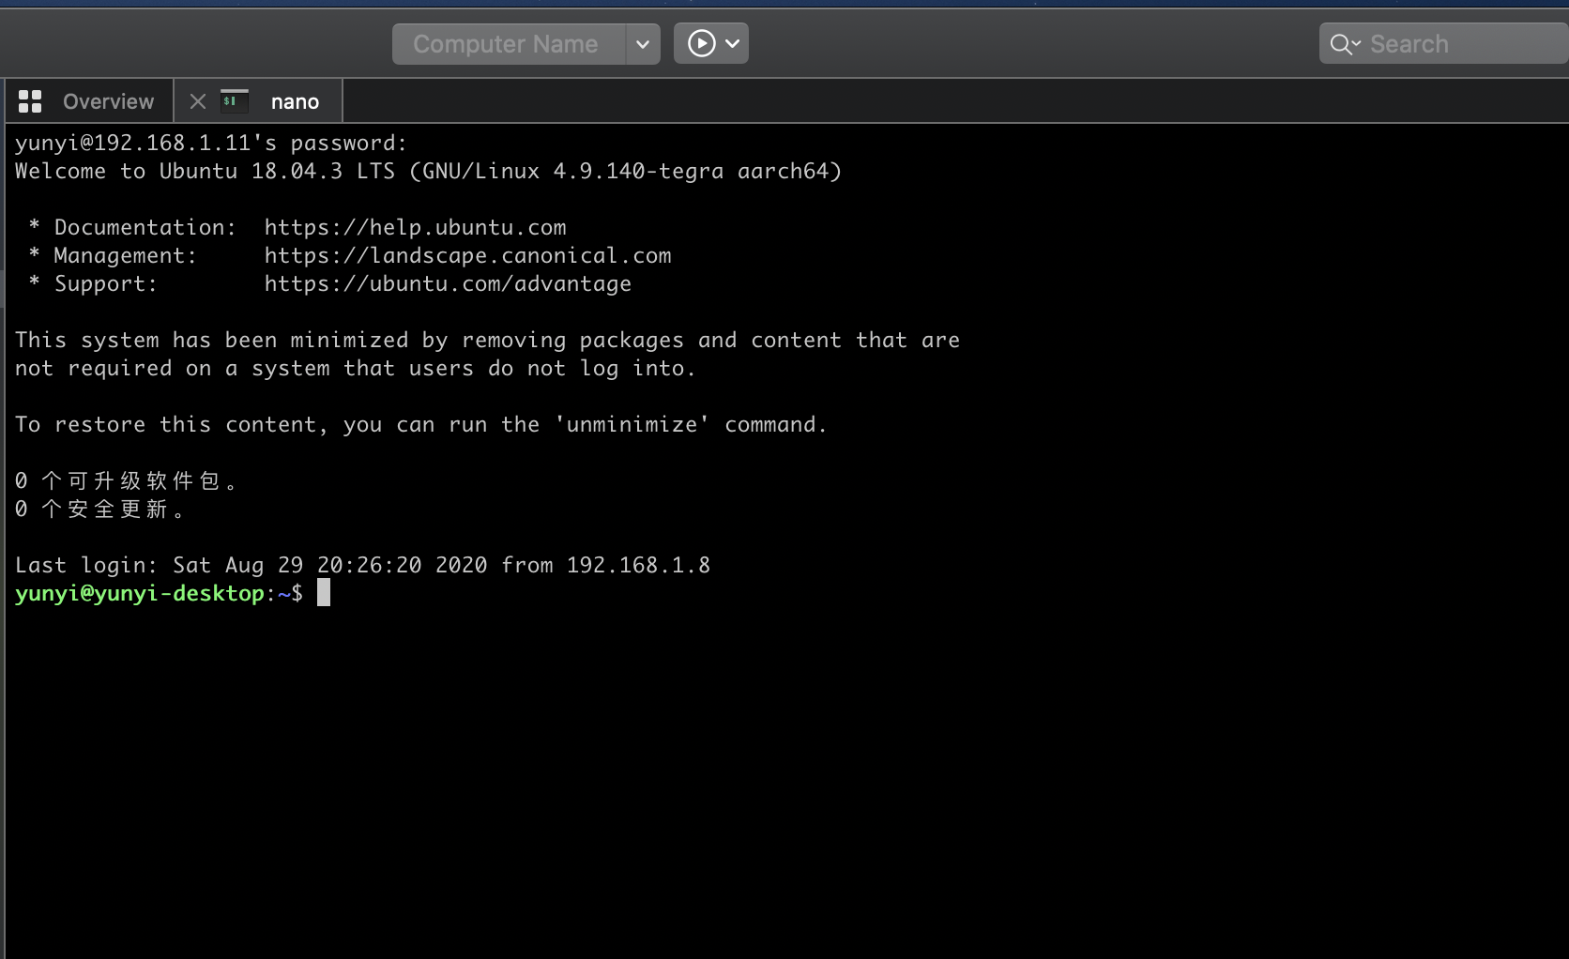This screenshot has width=1569, height=959.
Task: Click the blinking cursor at the shell prompt
Action: [325, 592]
